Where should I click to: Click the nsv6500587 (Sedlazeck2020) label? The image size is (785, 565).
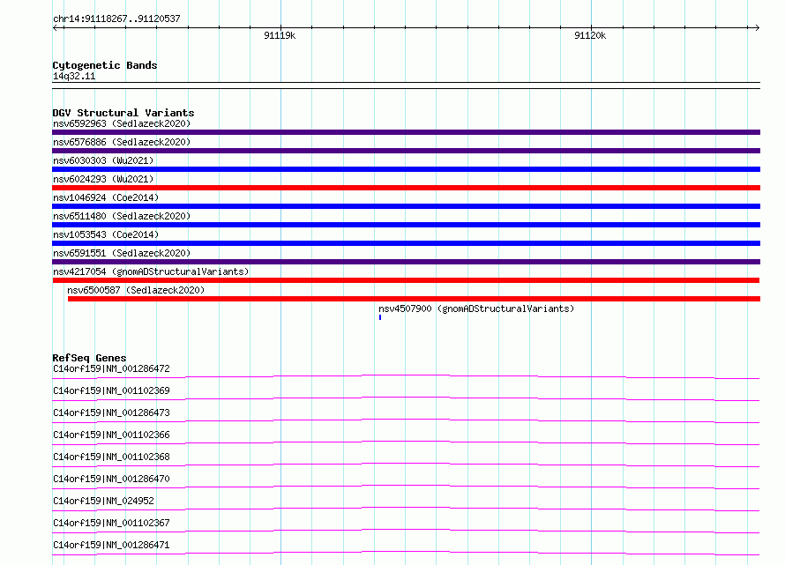[136, 290]
